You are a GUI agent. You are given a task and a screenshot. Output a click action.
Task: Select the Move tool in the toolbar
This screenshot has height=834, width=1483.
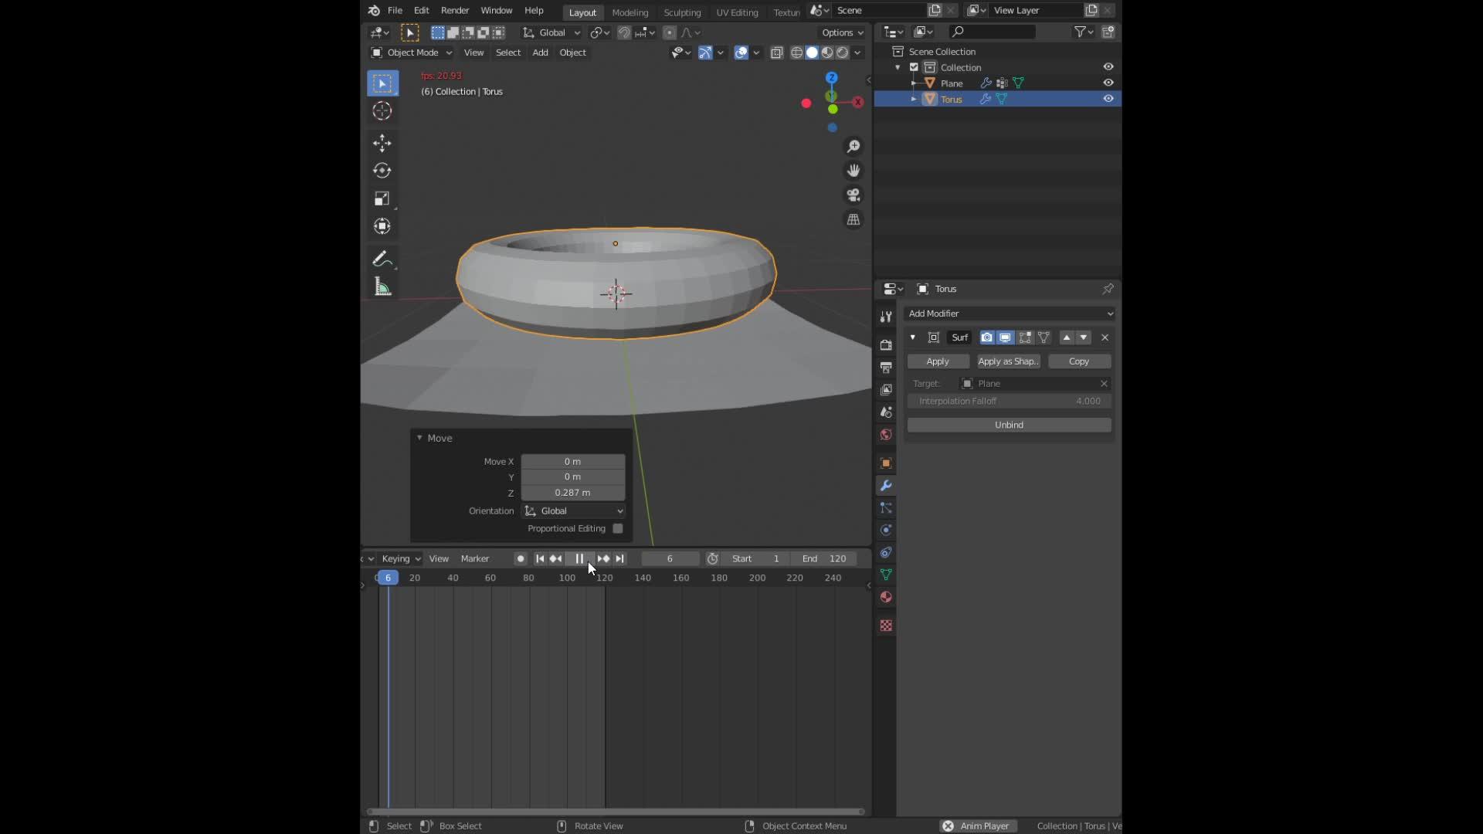[x=382, y=143]
